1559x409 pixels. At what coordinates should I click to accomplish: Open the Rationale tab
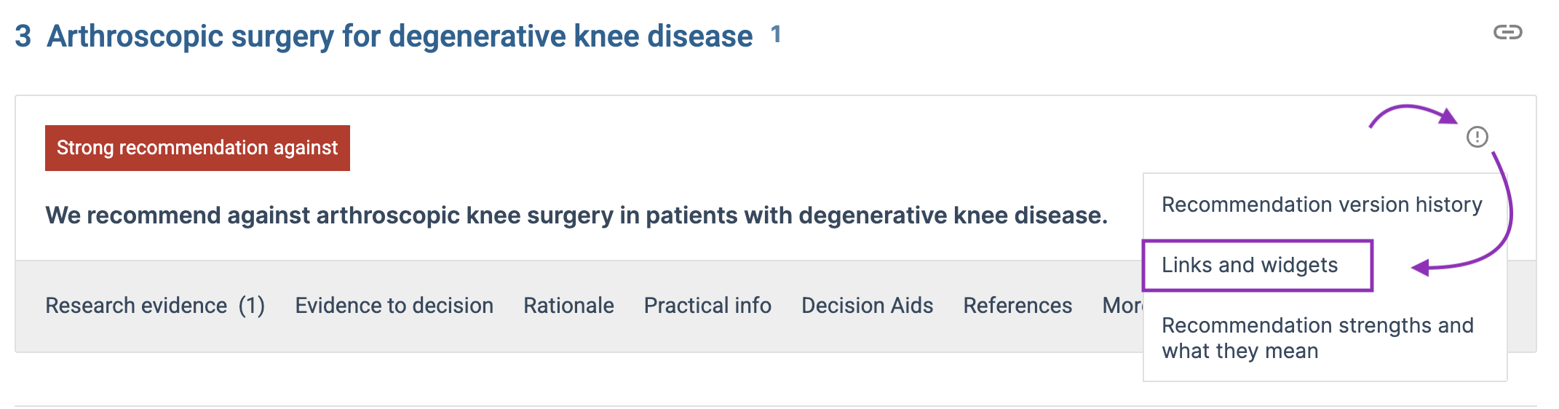pos(568,306)
